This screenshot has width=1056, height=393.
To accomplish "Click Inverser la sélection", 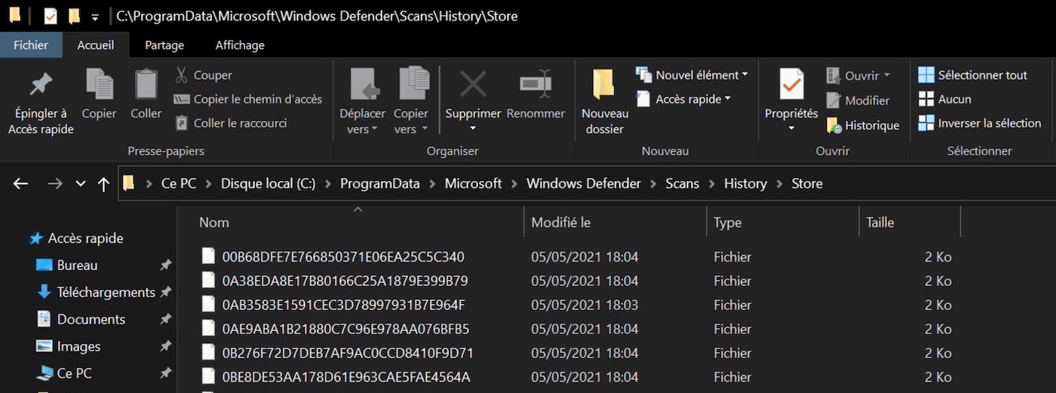I will tap(979, 123).
